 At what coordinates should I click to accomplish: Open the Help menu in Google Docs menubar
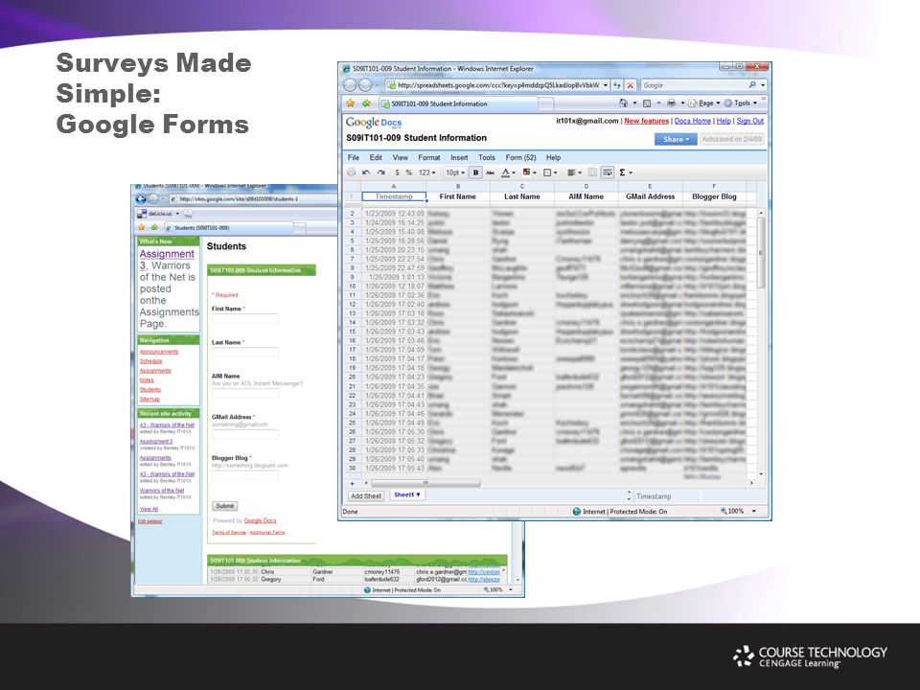553,157
